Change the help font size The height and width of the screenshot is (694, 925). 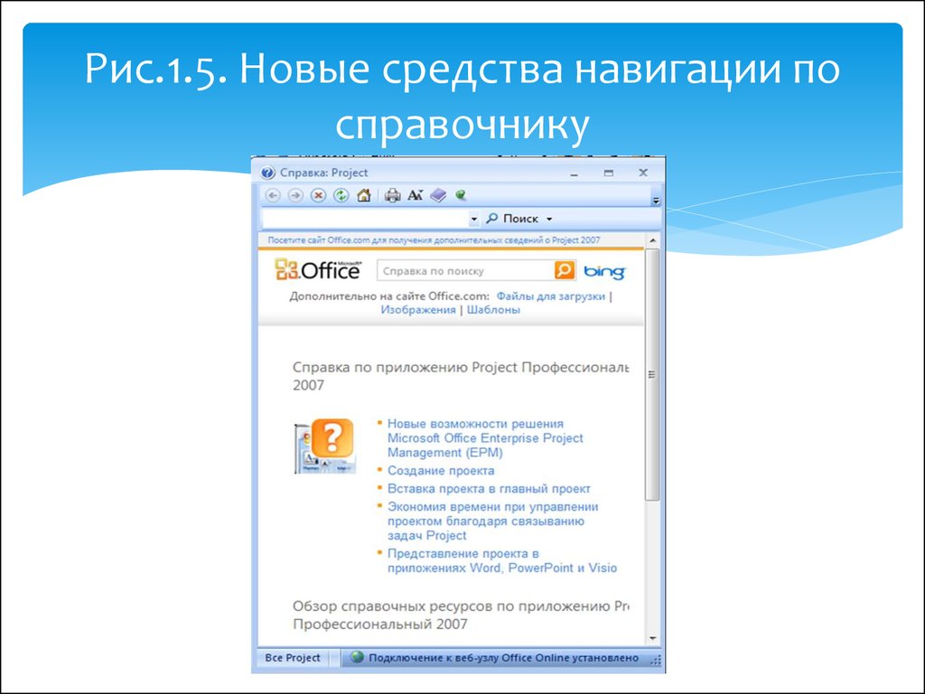pos(416,195)
